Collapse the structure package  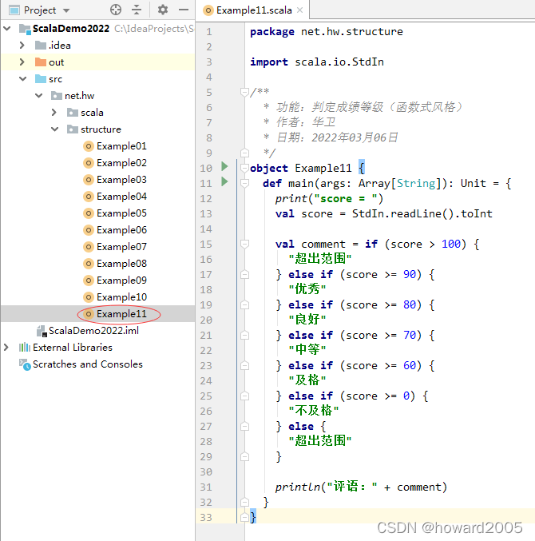click(x=55, y=129)
